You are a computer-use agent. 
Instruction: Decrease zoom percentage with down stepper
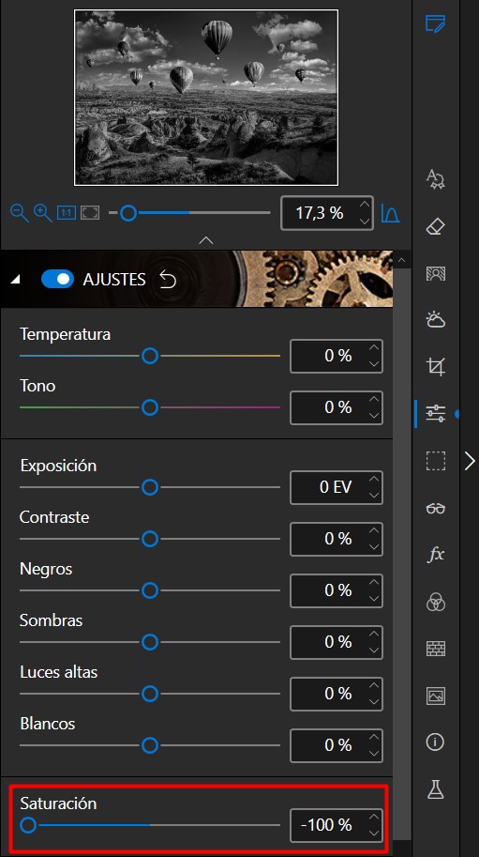click(365, 222)
